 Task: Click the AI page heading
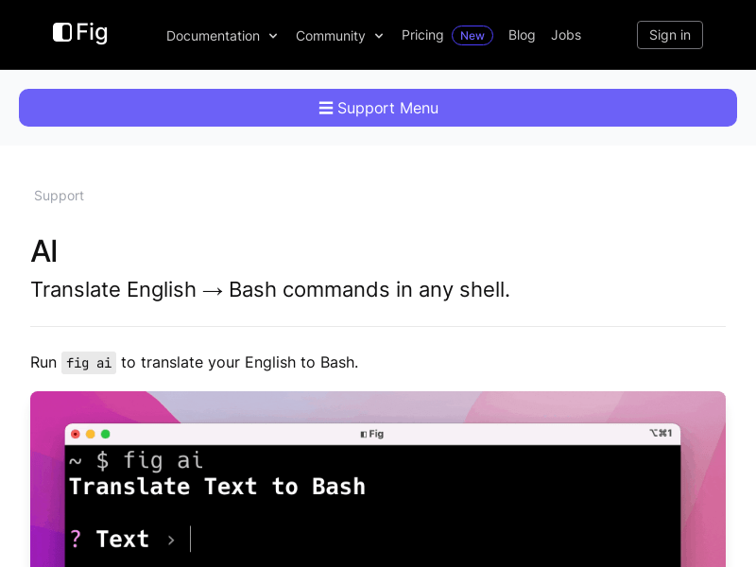(x=44, y=251)
